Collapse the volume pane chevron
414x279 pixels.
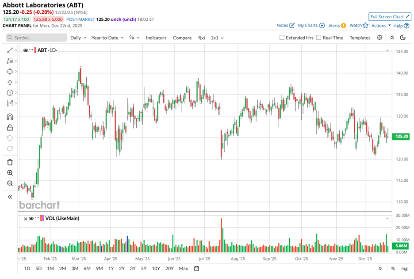click(387, 218)
